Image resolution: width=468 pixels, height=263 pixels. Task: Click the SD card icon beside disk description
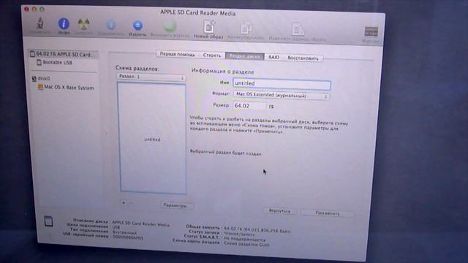point(48,221)
